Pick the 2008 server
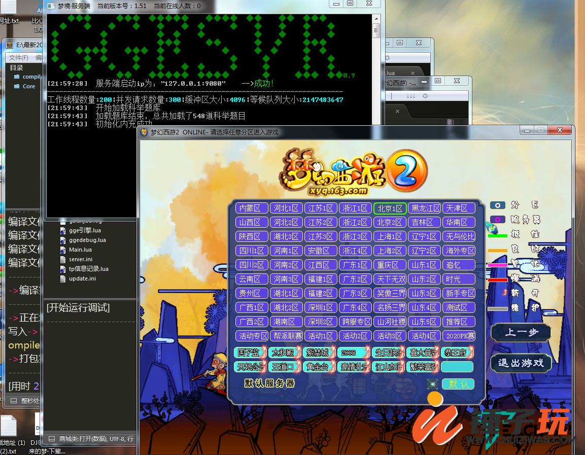Viewport: 585px width, 455px height. pyautogui.click(x=353, y=353)
